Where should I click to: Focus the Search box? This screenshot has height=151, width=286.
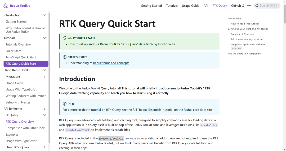267,6
